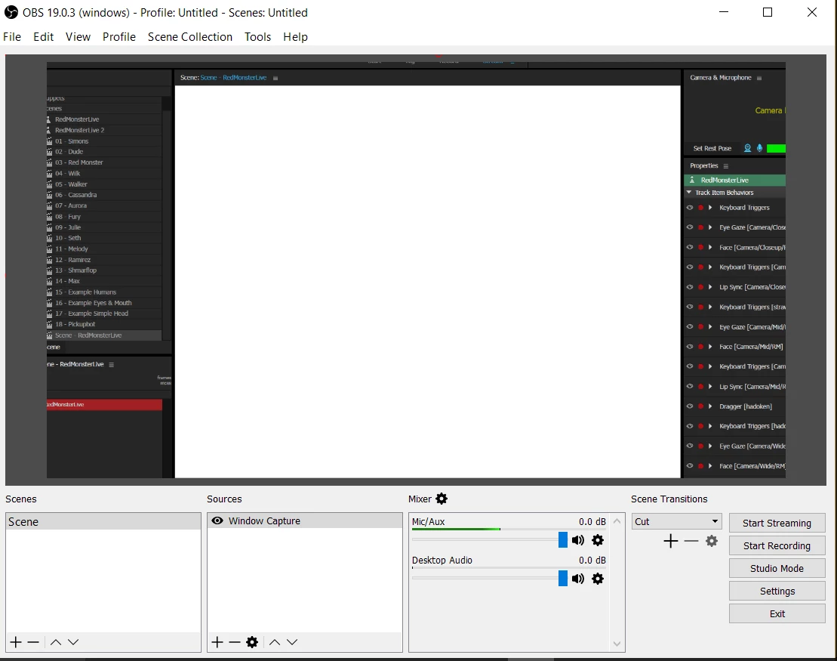Click the Start Recording button
Screen dimensions: 837x661
point(777,545)
